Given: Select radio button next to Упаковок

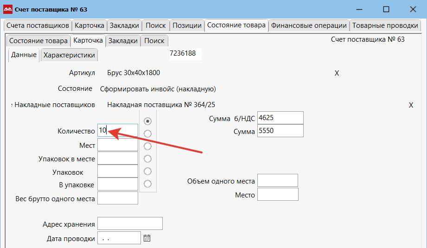Looking at the screenshot, I should coord(148,159).
